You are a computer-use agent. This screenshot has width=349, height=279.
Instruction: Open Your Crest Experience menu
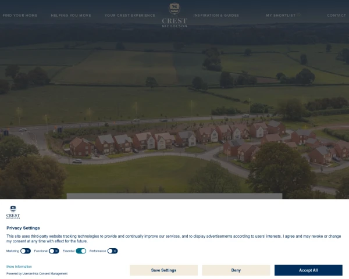click(130, 15)
